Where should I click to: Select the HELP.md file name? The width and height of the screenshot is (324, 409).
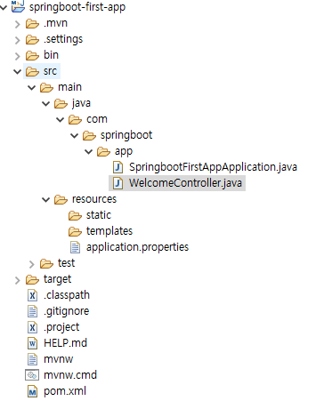65,343
